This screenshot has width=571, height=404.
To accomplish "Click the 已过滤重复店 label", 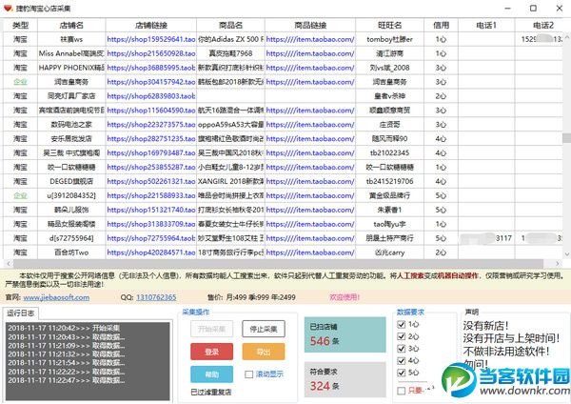I will [x=211, y=393].
